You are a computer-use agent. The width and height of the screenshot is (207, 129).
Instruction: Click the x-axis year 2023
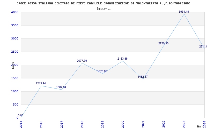[x=184, y=124]
